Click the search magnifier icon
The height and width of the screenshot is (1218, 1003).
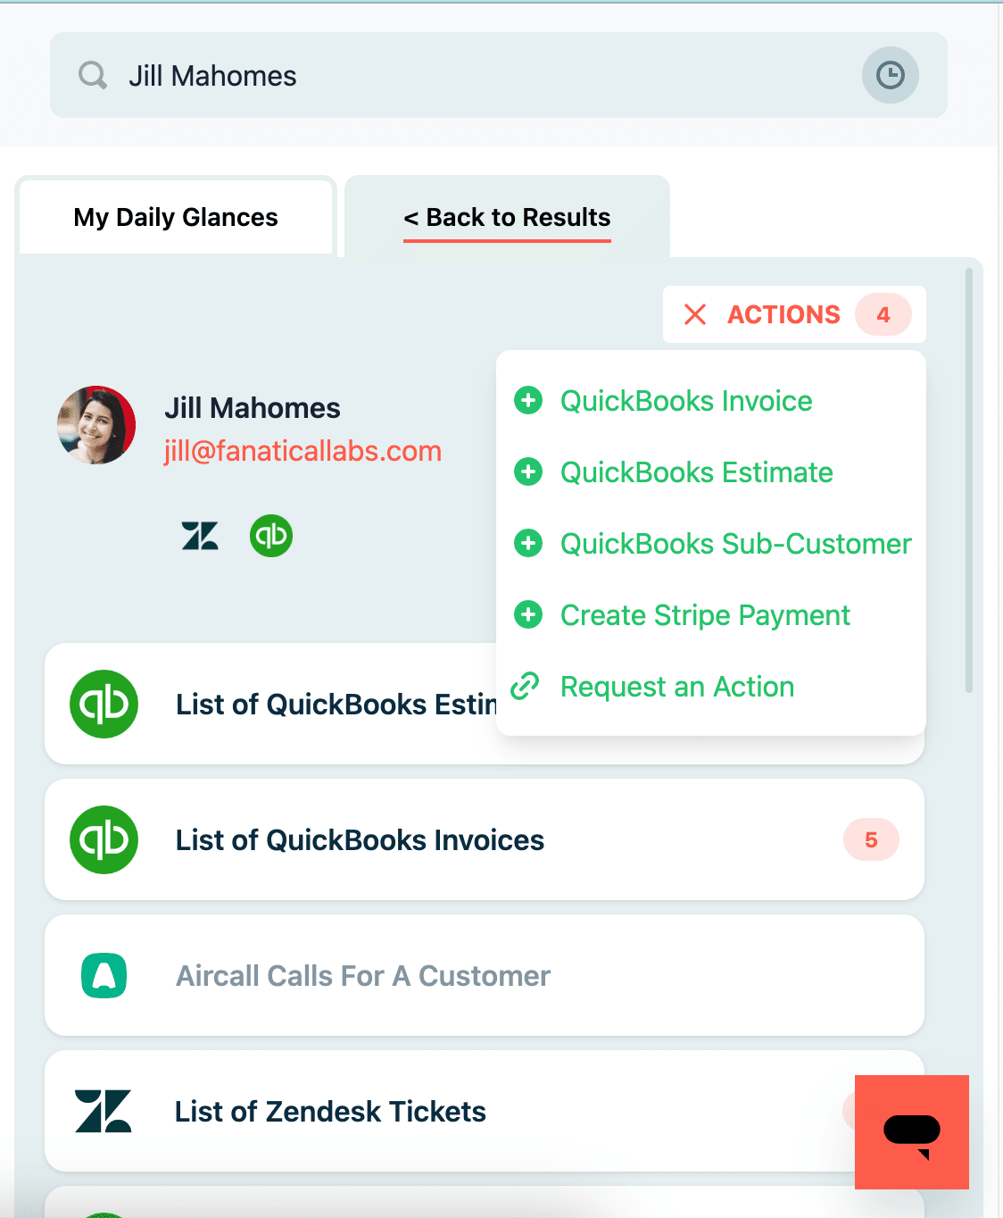pos(92,75)
